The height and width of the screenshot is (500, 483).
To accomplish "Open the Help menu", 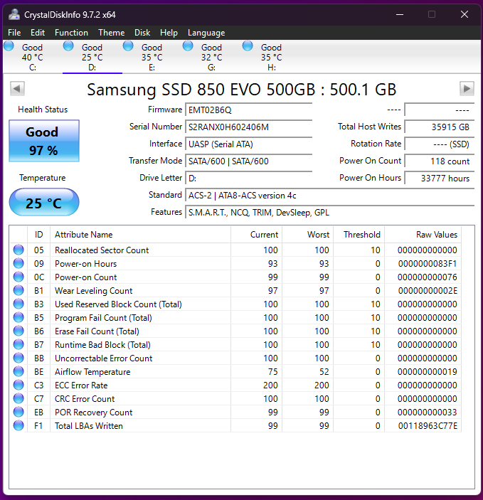I will pyautogui.click(x=169, y=33).
